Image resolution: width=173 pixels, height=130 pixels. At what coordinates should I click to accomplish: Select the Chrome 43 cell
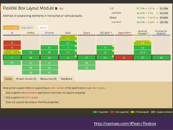coord(49,72)
